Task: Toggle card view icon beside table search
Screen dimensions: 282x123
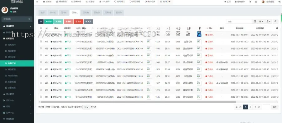Action: click(x=255, y=22)
